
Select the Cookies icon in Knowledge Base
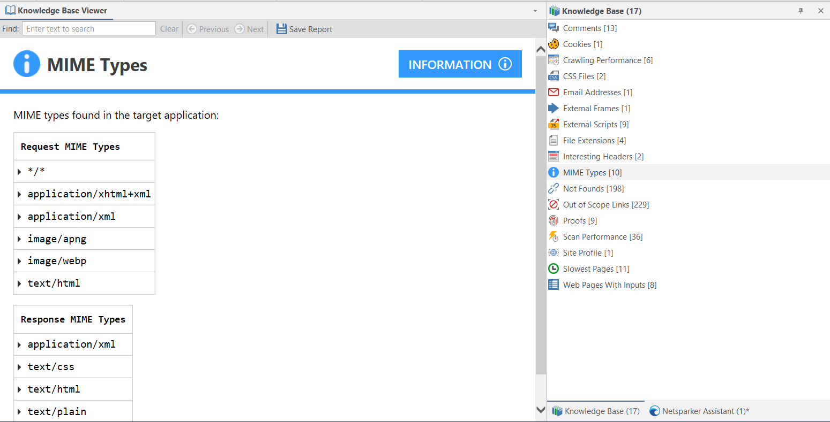click(554, 44)
